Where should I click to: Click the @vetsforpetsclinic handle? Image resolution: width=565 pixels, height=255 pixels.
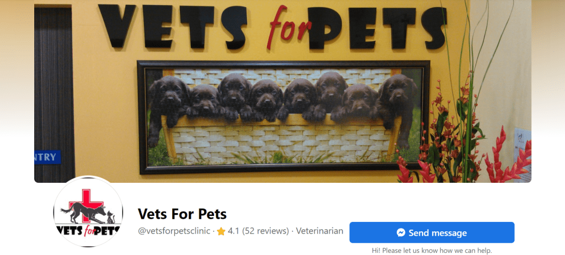click(x=174, y=231)
